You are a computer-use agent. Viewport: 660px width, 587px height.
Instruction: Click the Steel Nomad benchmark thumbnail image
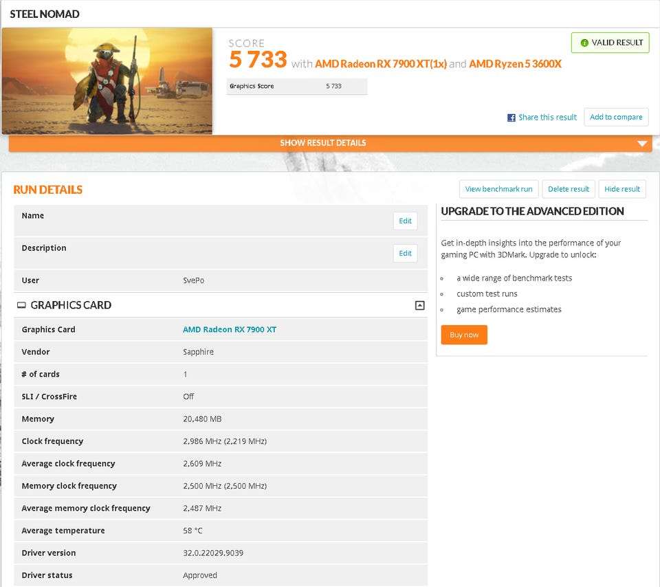107,81
